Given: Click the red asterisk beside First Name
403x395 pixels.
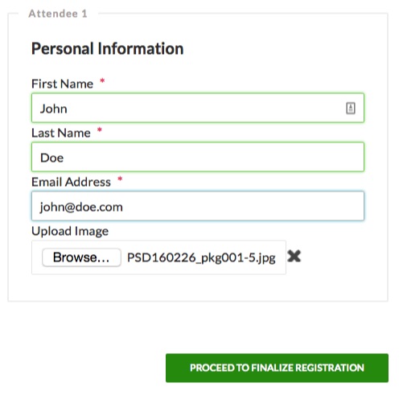Looking at the screenshot, I should coord(102,80).
